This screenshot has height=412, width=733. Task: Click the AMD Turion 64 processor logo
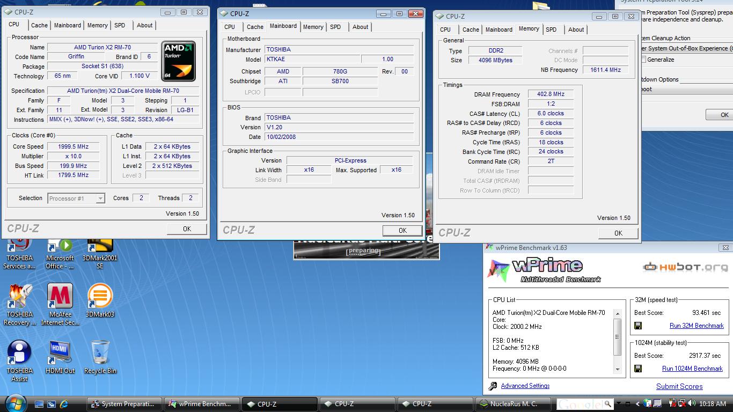[x=178, y=61]
